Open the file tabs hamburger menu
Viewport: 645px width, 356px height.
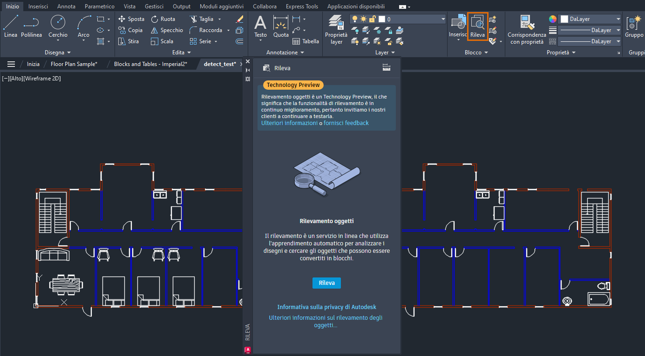pyautogui.click(x=11, y=64)
